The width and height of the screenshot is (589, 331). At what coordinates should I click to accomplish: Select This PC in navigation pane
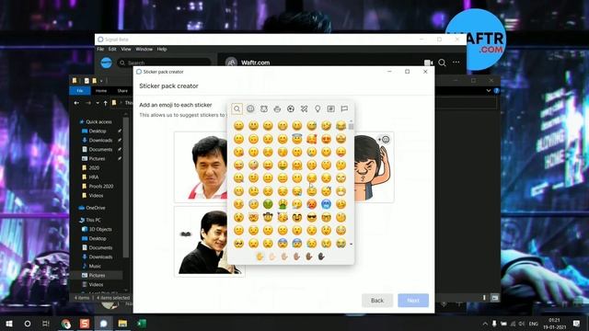[93, 220]
